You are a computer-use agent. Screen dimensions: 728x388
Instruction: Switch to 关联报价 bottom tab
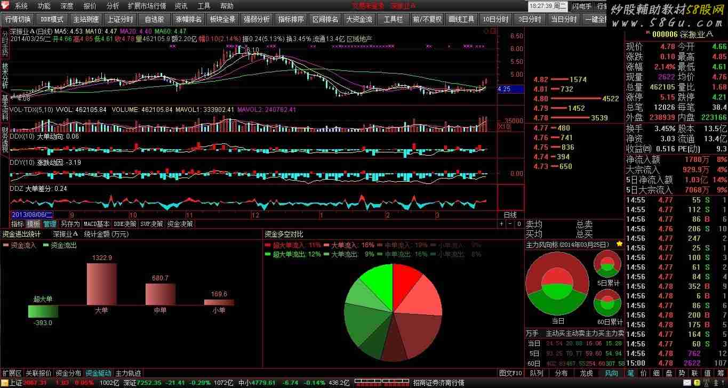39,373
